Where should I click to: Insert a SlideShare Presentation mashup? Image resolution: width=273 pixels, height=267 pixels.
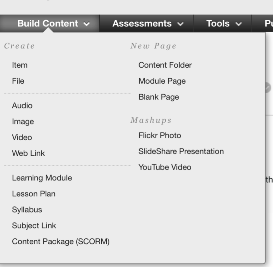point(181,151)
